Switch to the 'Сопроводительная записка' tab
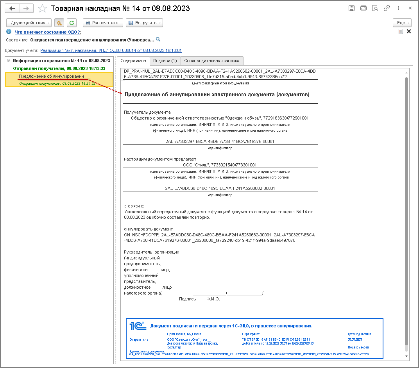 pos(211,61)
